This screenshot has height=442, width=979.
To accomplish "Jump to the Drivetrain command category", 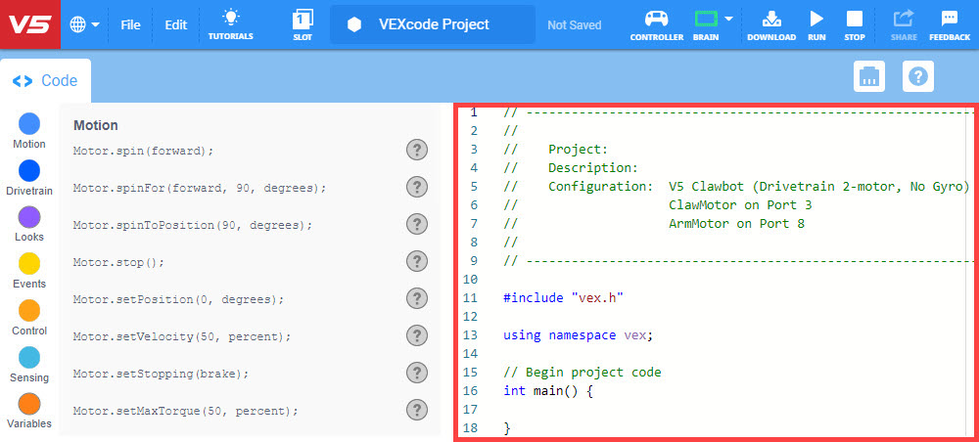I will (29, 171).
